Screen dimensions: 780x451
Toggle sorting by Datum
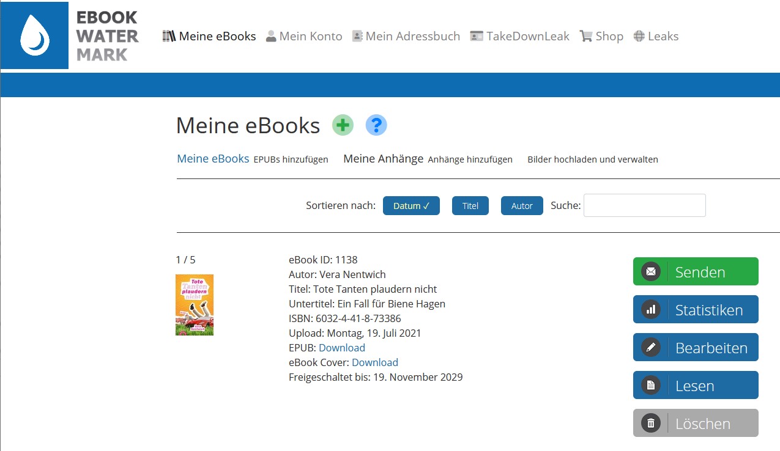[410, 205]
